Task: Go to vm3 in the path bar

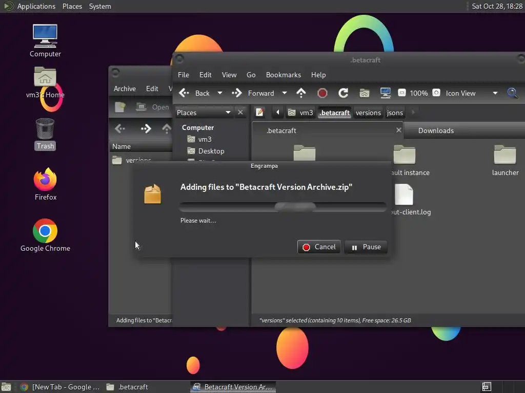Action: pos(300,113)
